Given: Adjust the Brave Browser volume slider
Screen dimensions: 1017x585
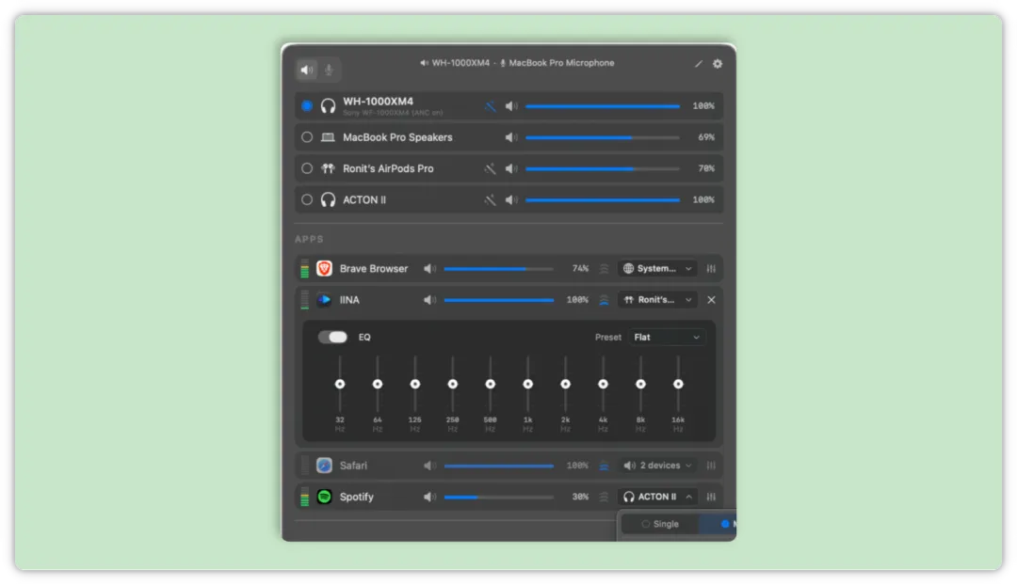Looking at the screenshot, I should [x=499, y=268].
